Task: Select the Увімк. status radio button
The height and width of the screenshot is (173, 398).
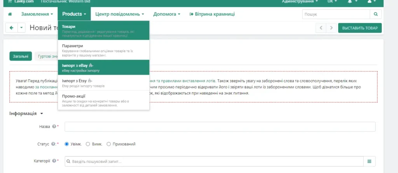Action: click(x=67, y=144)
